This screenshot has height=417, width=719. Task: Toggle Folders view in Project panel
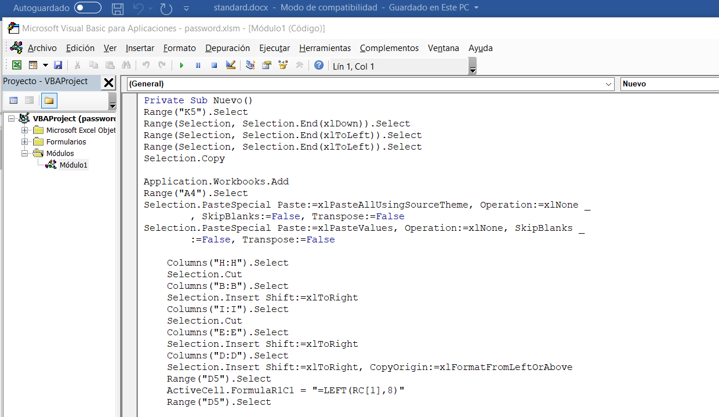49,100
